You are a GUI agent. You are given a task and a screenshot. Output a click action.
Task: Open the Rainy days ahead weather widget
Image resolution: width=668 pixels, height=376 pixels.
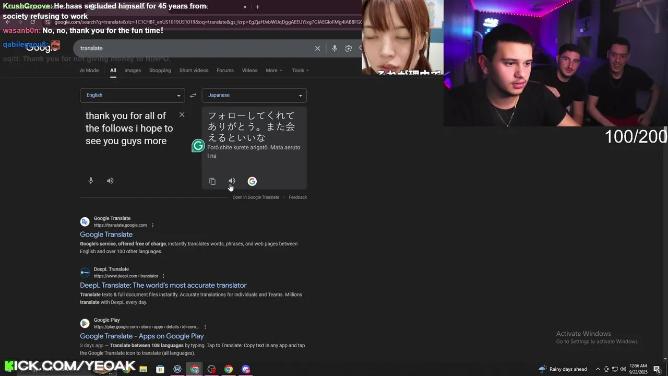pos(563,369)
